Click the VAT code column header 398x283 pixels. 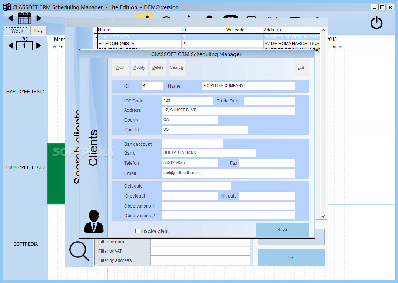coord(245,30)
